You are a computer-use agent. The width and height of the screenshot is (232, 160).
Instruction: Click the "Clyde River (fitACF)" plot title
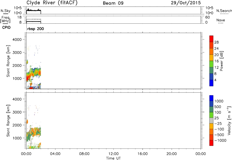pyautogui.click(x=52, y=3)
